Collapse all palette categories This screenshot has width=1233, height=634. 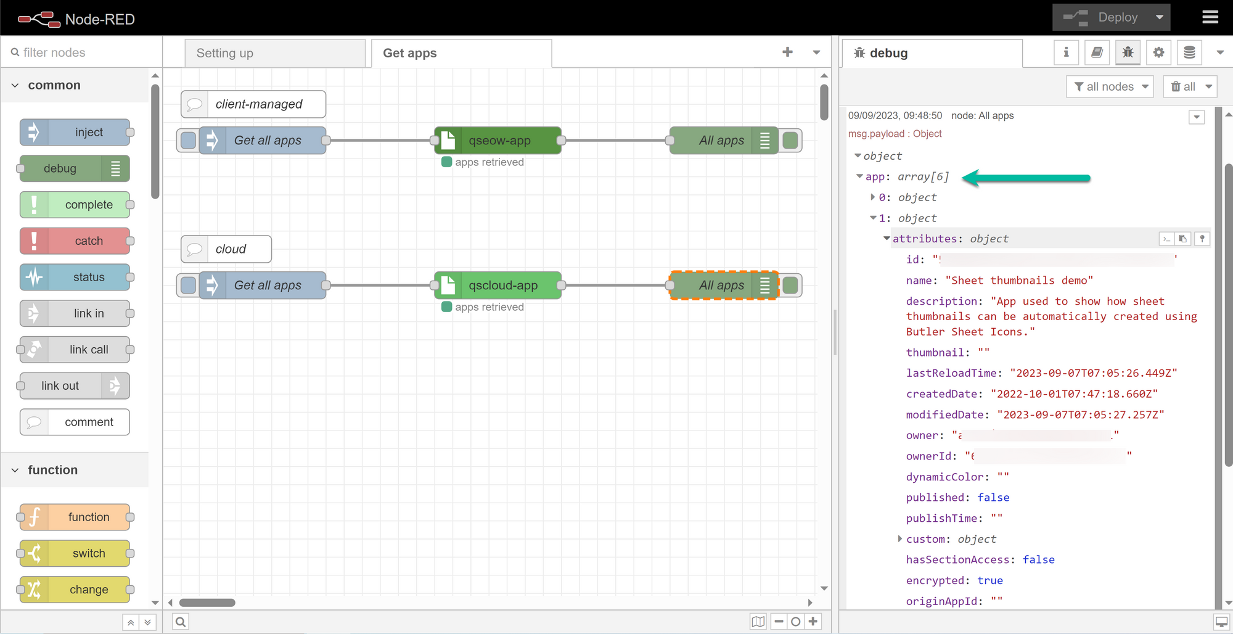(131, 622)
